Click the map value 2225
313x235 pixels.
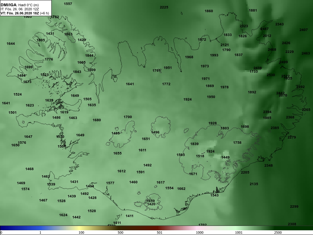[164, 7]
